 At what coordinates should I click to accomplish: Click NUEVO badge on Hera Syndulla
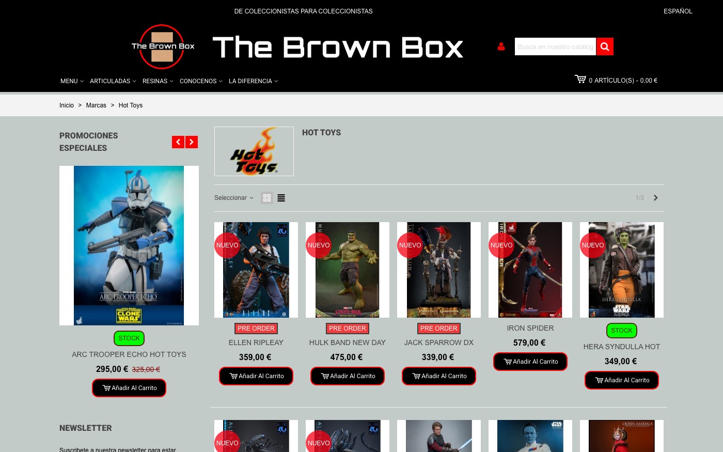click(x=593, y=245)
